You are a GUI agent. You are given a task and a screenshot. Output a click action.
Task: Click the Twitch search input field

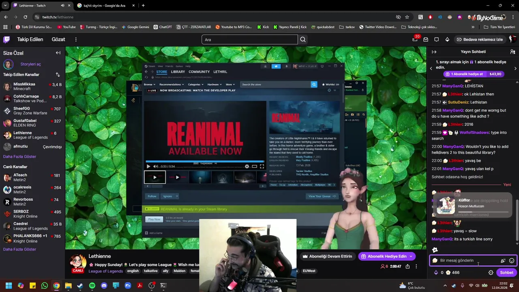[x=249, y=40]
